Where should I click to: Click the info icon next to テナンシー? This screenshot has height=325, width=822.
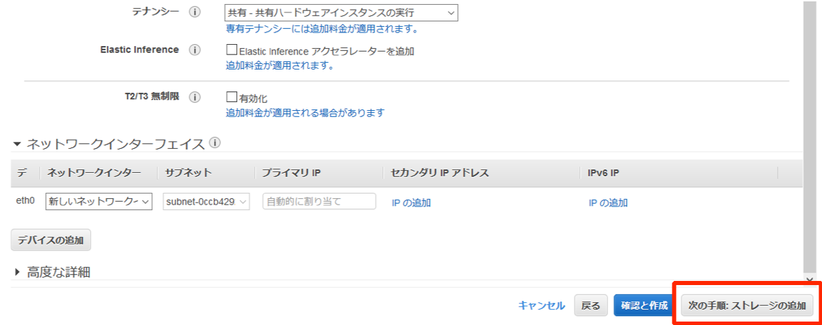[194, 12]
